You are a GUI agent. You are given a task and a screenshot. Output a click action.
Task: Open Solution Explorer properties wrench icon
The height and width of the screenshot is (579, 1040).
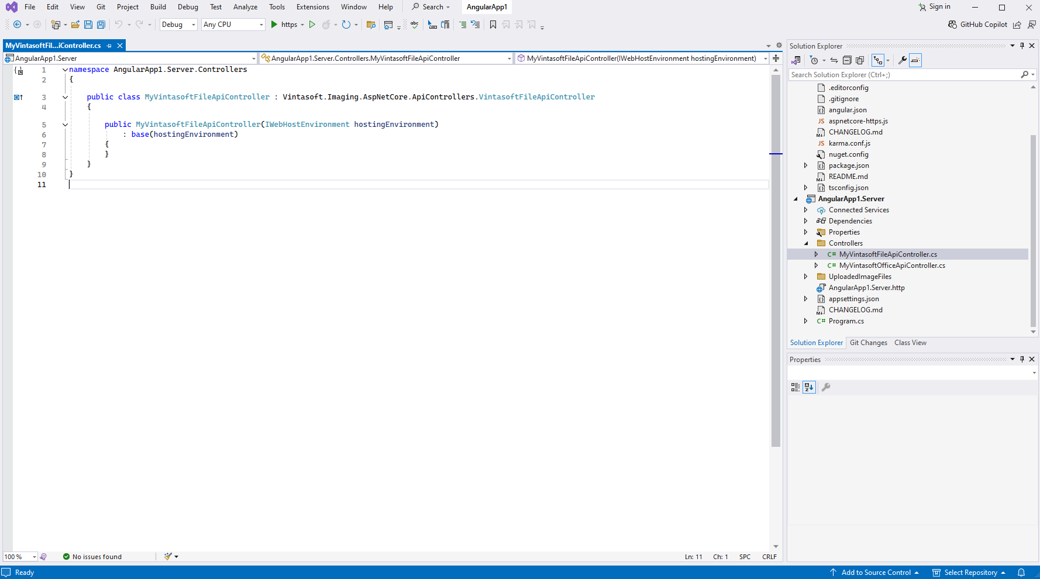903,60
